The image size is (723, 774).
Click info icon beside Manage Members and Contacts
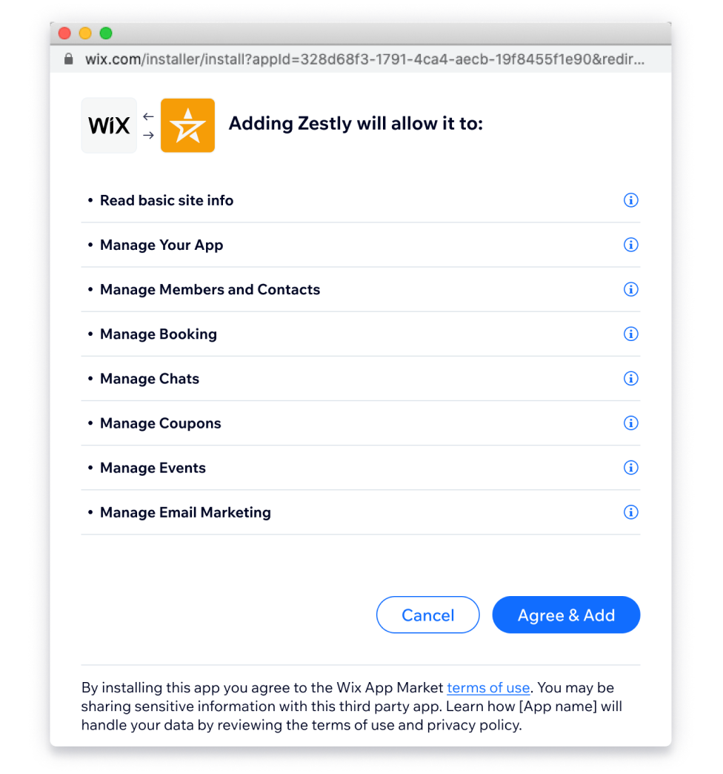pyautogui.click(x=631, y=289)
